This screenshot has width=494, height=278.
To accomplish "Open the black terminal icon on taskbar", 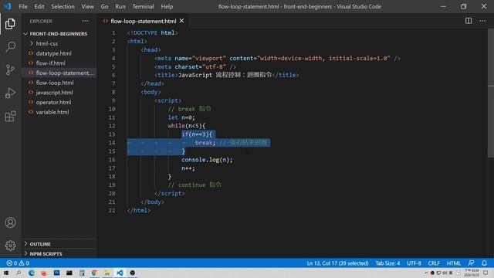I will pos(69,273).
